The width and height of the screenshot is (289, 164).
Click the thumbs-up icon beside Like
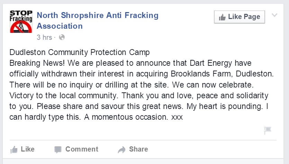(14, 149)
